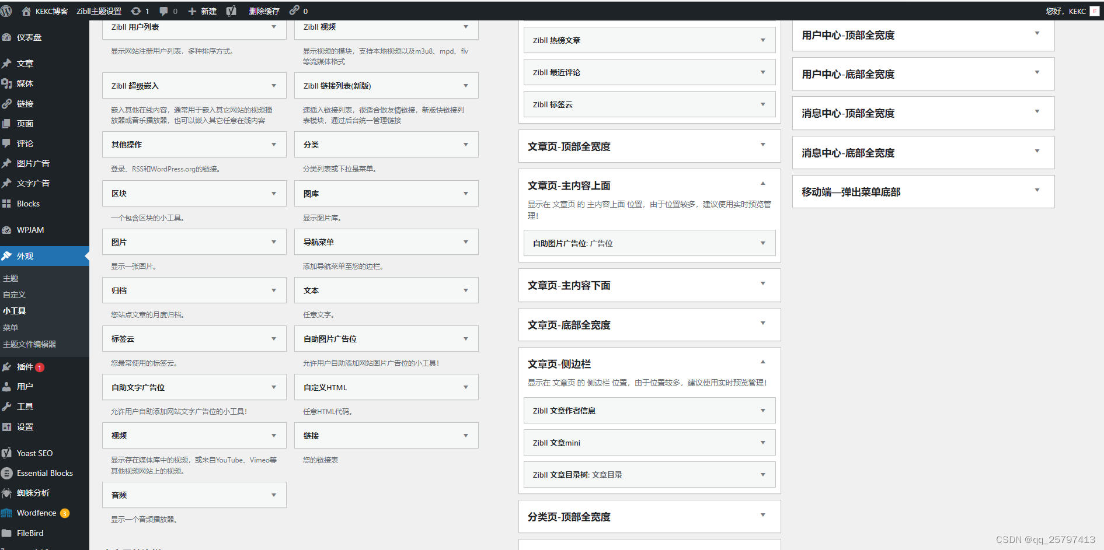
Task: Expand the Zibll 超级嵌入 widget arrow
Action: pyautogui.click(x=274, y=86)
